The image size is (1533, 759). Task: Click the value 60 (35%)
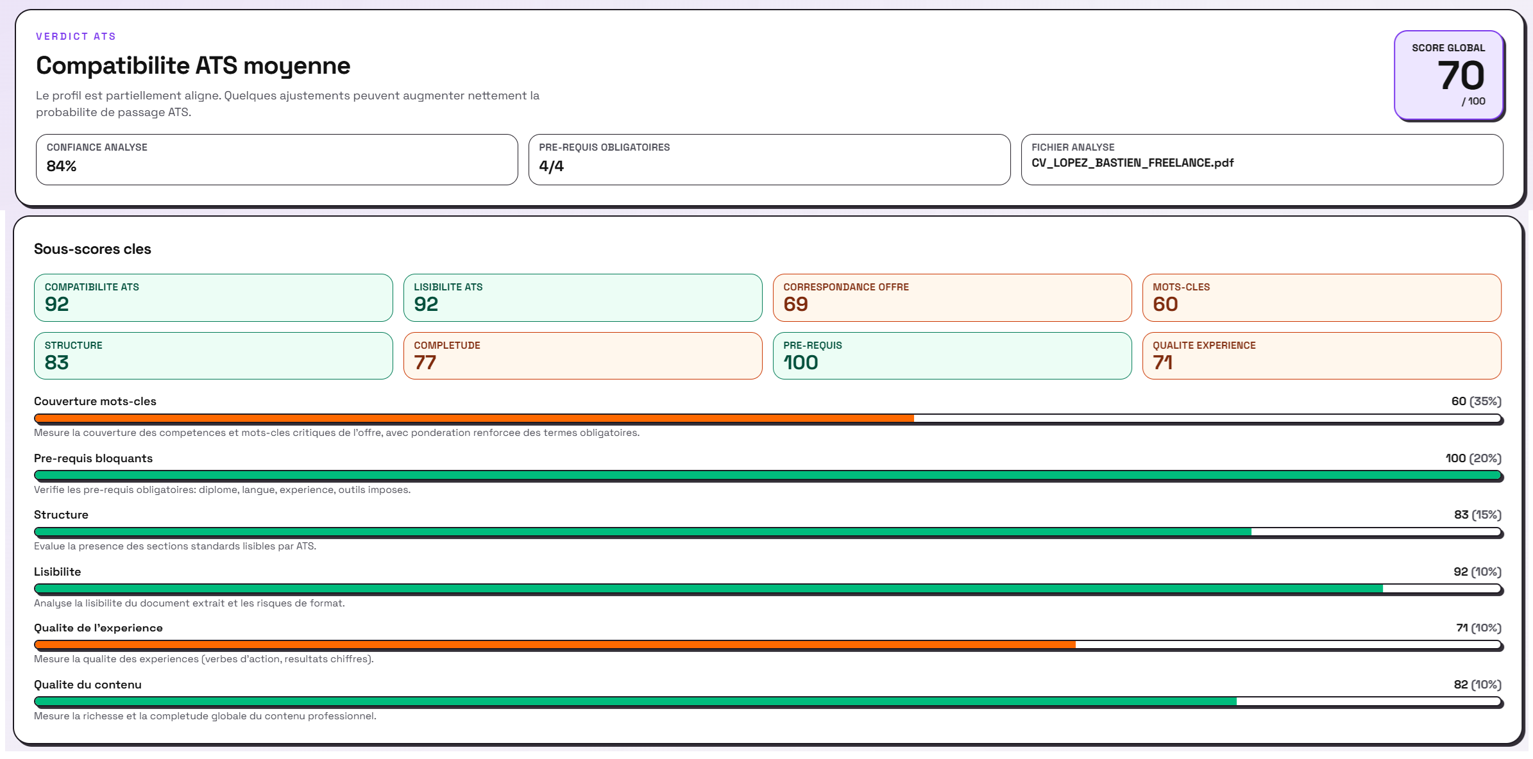click(x=1476, y=401)
